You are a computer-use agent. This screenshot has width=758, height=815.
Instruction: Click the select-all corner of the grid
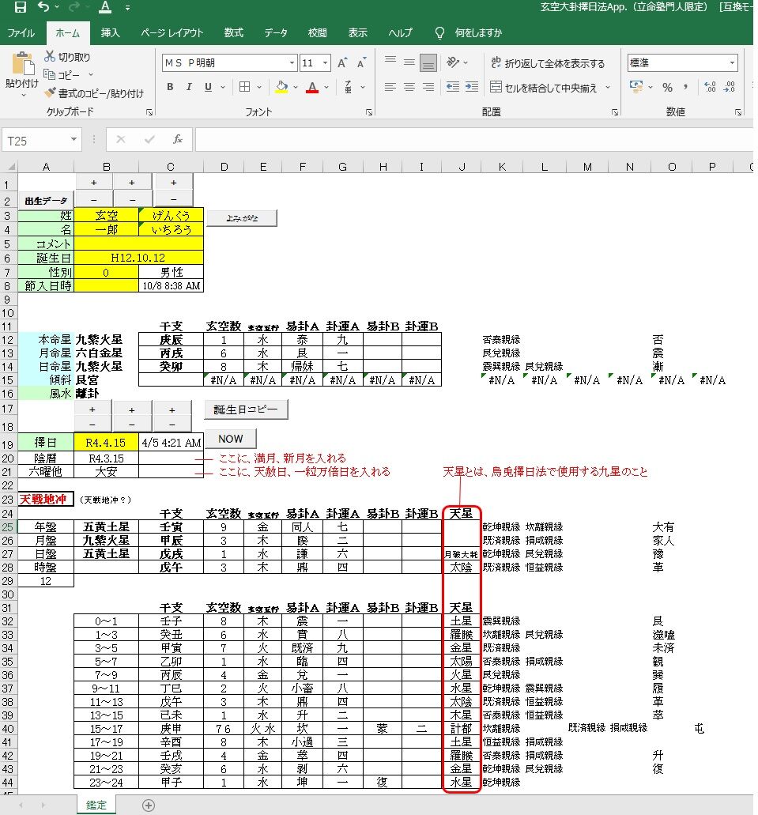pos(9,166)
